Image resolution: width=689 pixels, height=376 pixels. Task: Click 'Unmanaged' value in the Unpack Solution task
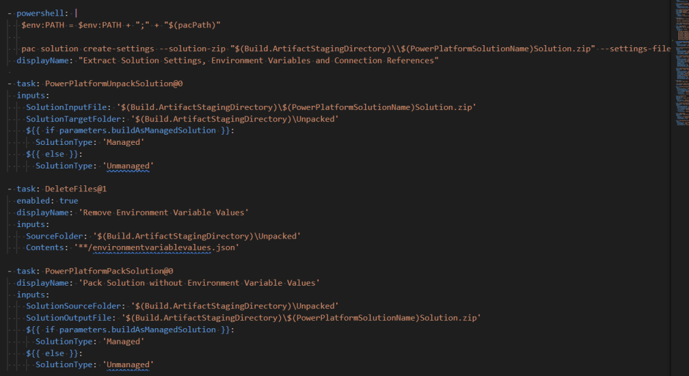pos(128,165)
